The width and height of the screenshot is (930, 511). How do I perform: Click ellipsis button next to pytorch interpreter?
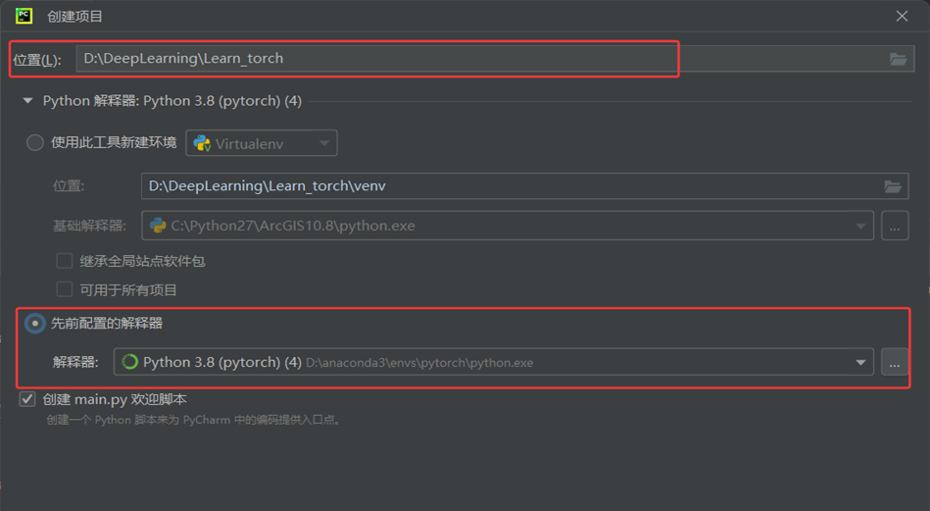[x=895, y=362]
